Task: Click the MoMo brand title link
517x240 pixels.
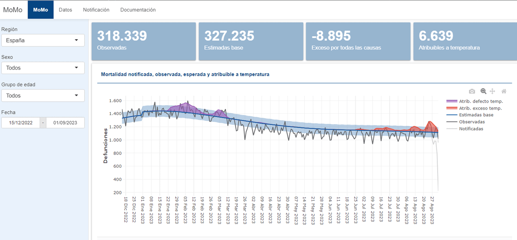Action: click(13, 9)
